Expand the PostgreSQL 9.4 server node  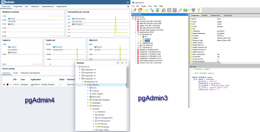pos(80,70)
